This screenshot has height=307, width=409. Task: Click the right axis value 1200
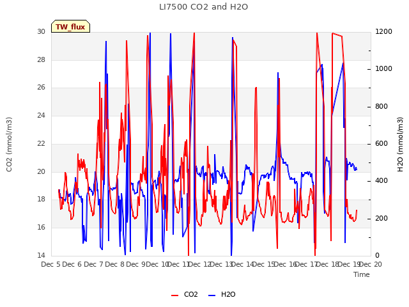click(x=383, y=31)
